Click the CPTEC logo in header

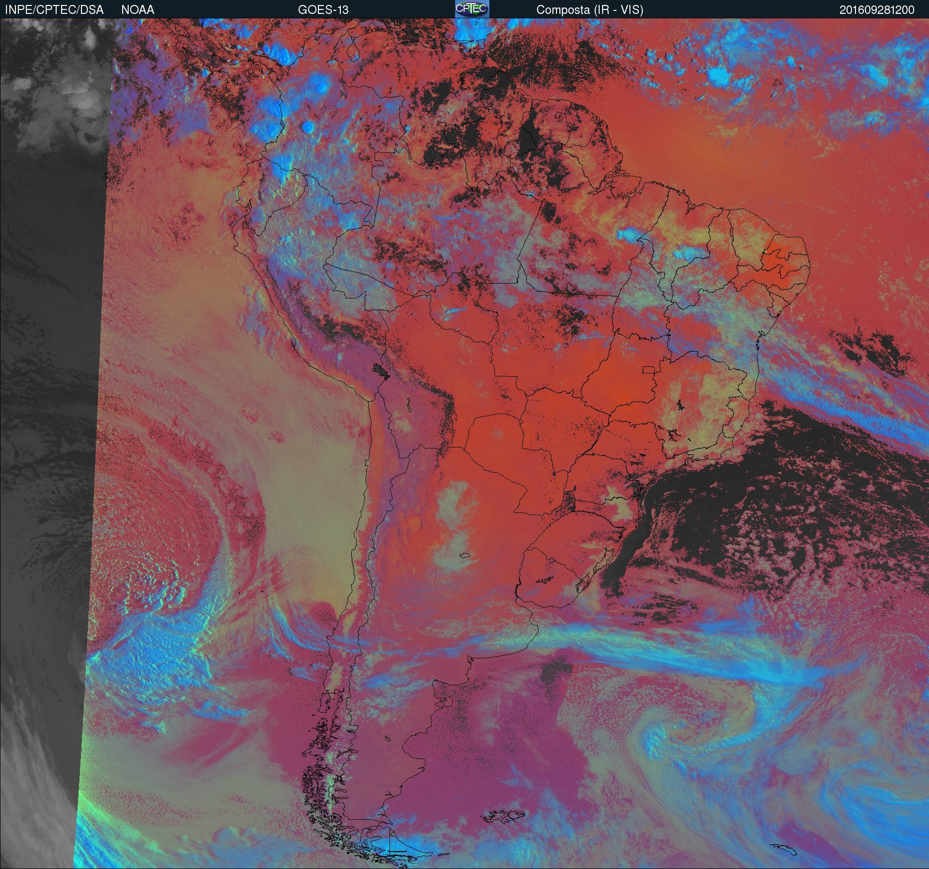tap(472, 9)
